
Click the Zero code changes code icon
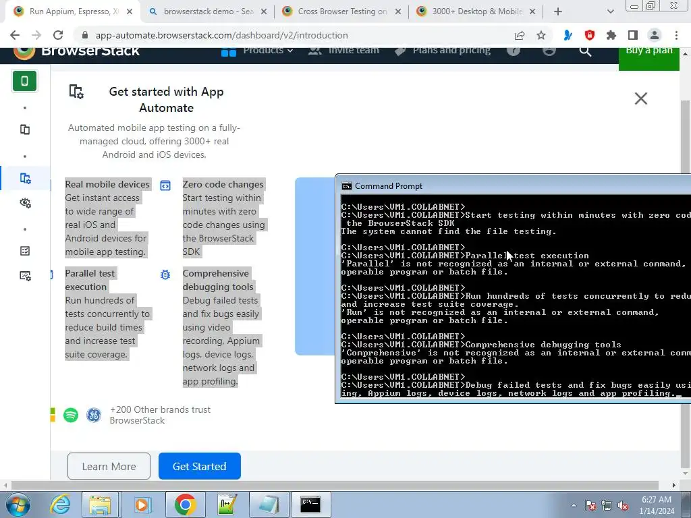[165, 185]
